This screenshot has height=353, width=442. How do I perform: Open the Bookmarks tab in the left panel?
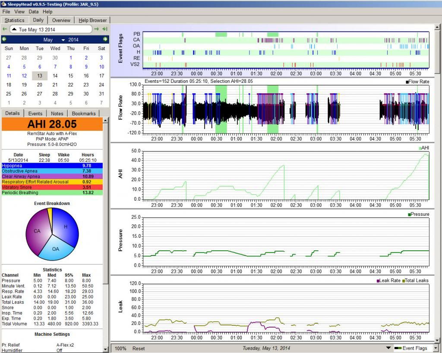coord(84,113)
